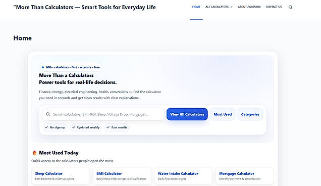
Task: Click the 600+ calculators tagline pill
Action: [x=71, y=67]
